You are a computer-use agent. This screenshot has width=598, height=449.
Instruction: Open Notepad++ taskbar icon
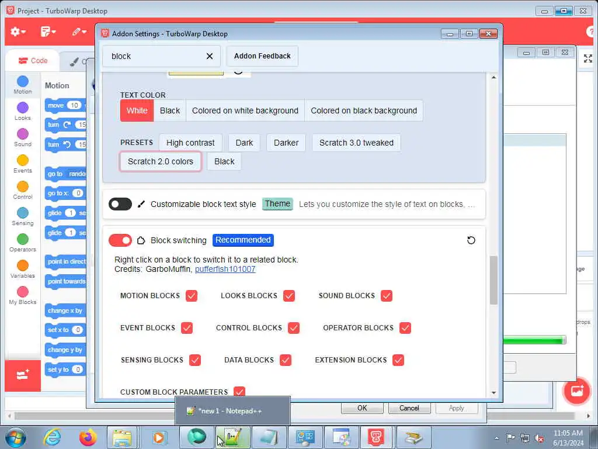(232, 437)
